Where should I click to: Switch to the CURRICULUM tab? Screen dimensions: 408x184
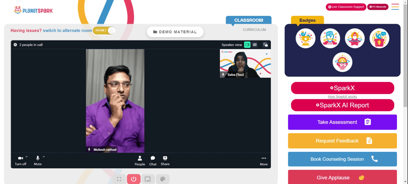point(254,30)
